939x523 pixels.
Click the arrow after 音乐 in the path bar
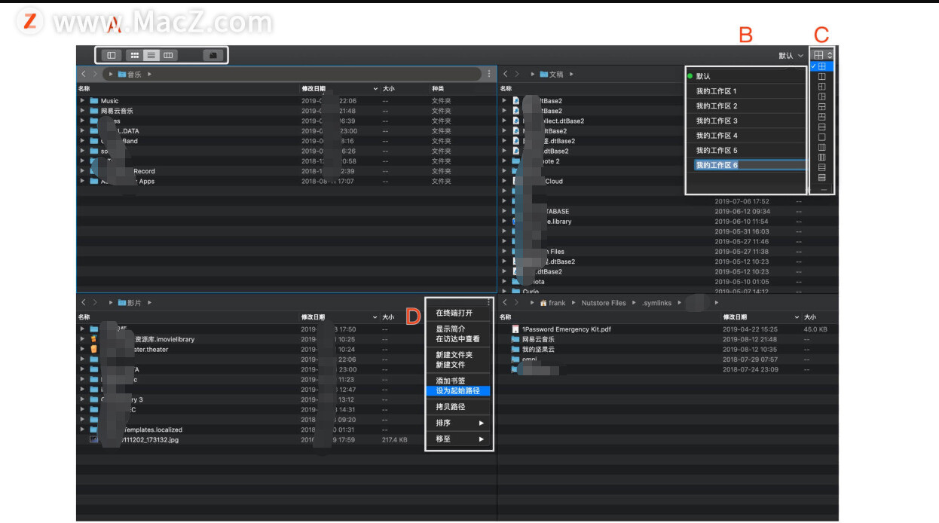click(149, 74)
